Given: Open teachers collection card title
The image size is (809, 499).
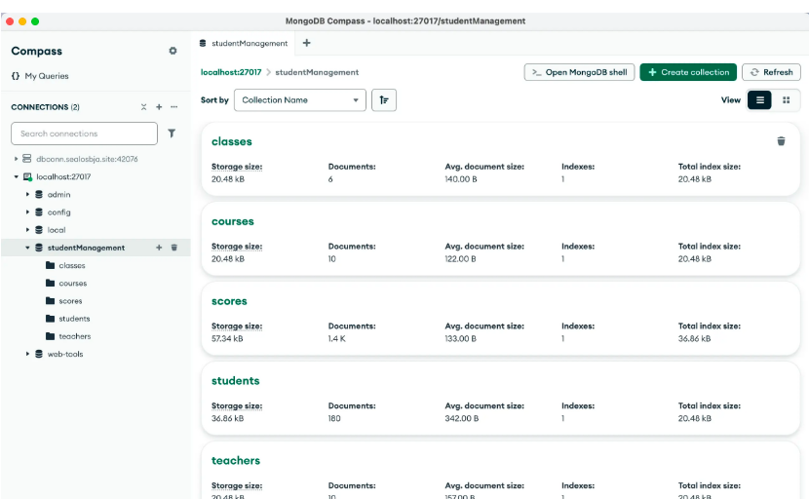Looking at the screenshot, I should [236, 461].
